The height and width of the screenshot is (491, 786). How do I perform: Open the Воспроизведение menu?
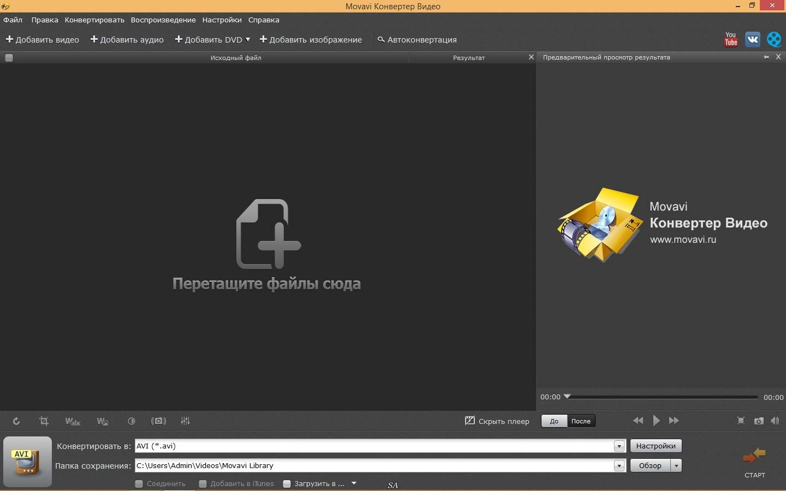(163, 20)
